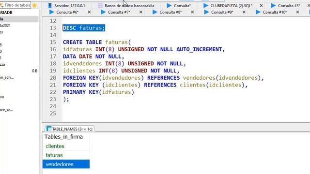Close the Consulta #9* tab
This screenshot has width=310, height=174.
(244, 12)
